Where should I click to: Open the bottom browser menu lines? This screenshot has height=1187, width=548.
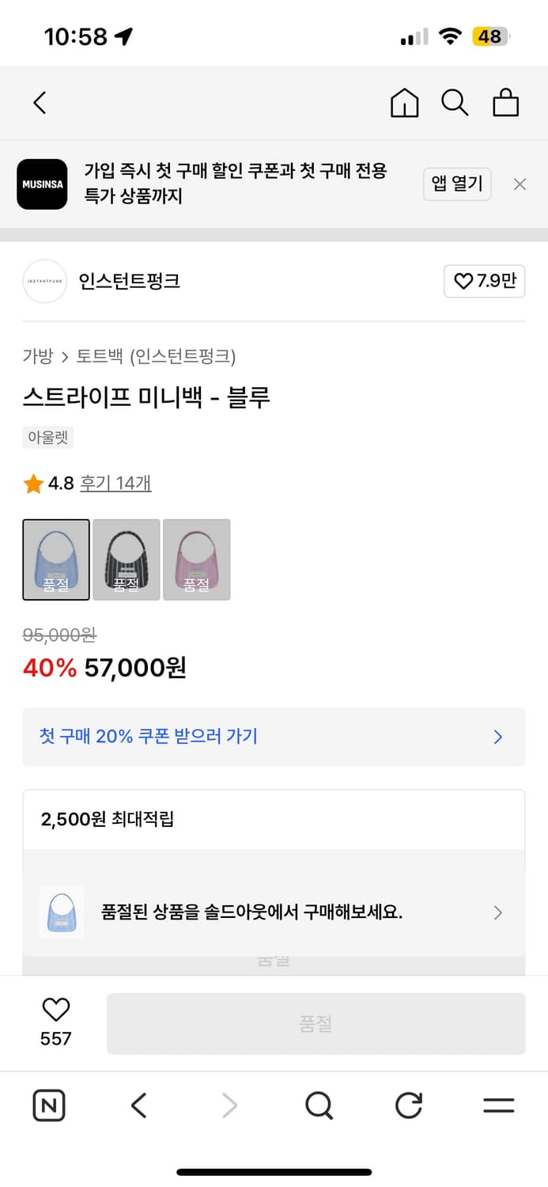point(499,1105)
